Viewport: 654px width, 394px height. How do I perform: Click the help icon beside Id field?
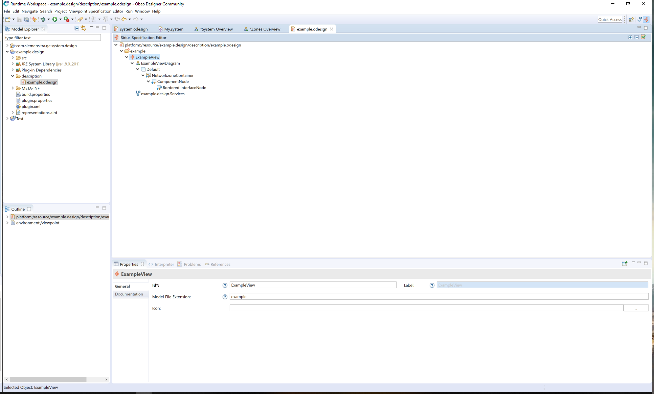click(x=225, y=286)
